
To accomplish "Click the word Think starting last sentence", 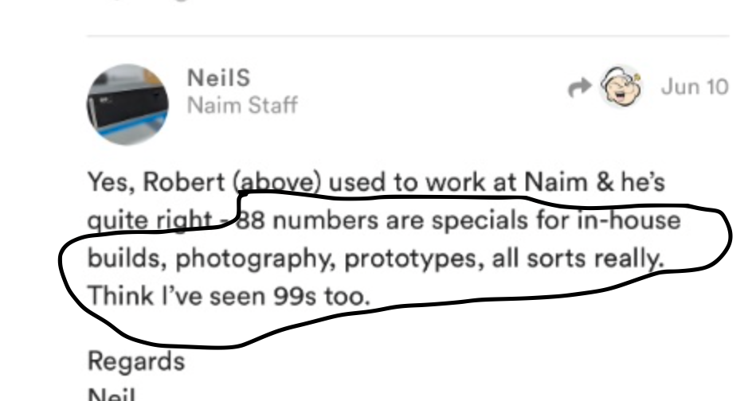I will (x=120, y=295).
